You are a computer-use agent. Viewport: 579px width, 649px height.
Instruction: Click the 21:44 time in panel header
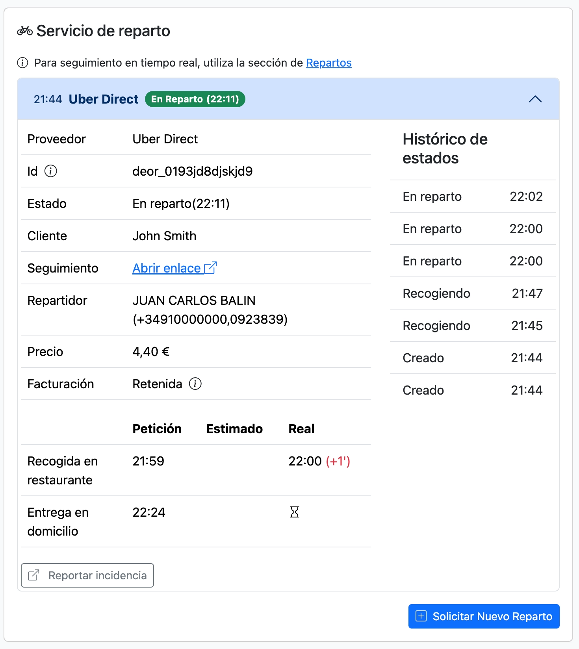pyautogui.click(x=48, y=99)
